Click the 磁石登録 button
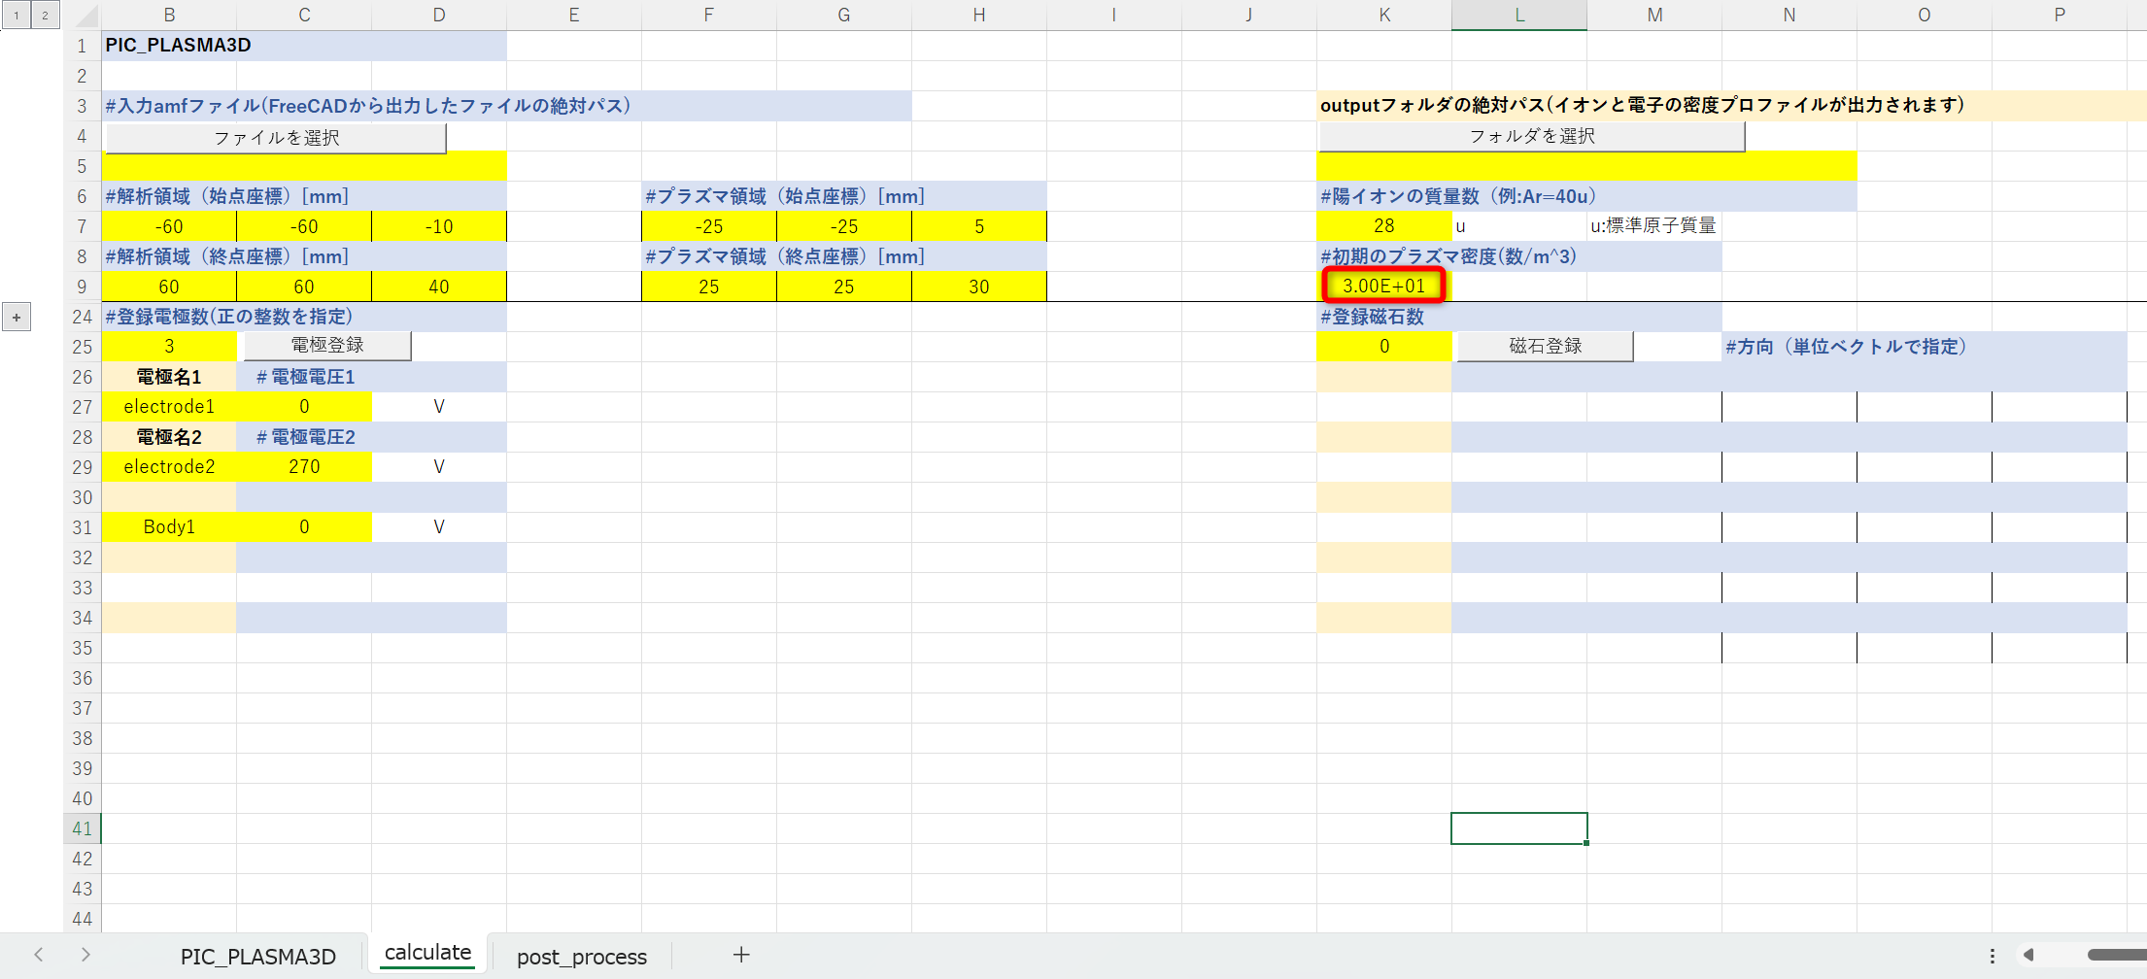 (x=1545, y=346)
